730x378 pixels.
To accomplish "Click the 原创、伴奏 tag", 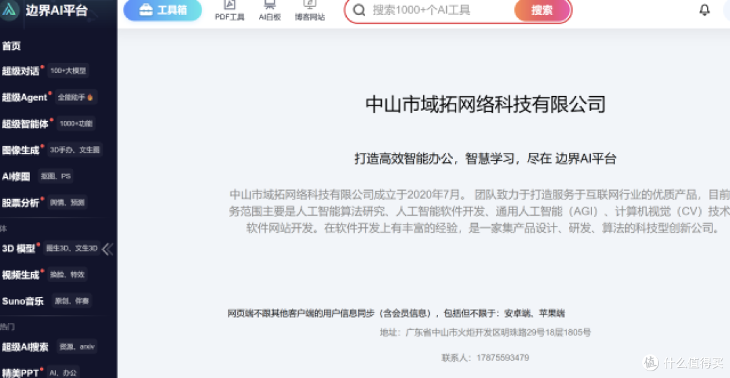I will (72, 301).
